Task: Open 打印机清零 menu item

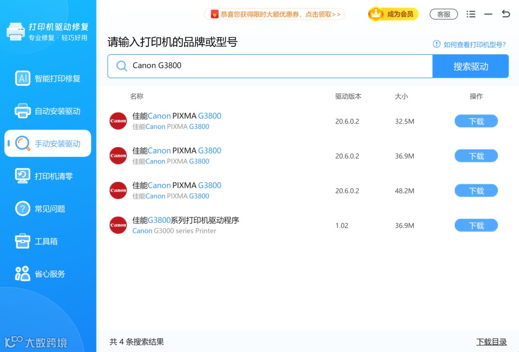Action: tap(48, 176)
